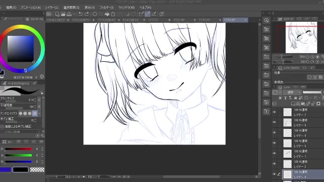
Task: Open the CLIP STUDIO launcher icon
Action: point(49,14)
